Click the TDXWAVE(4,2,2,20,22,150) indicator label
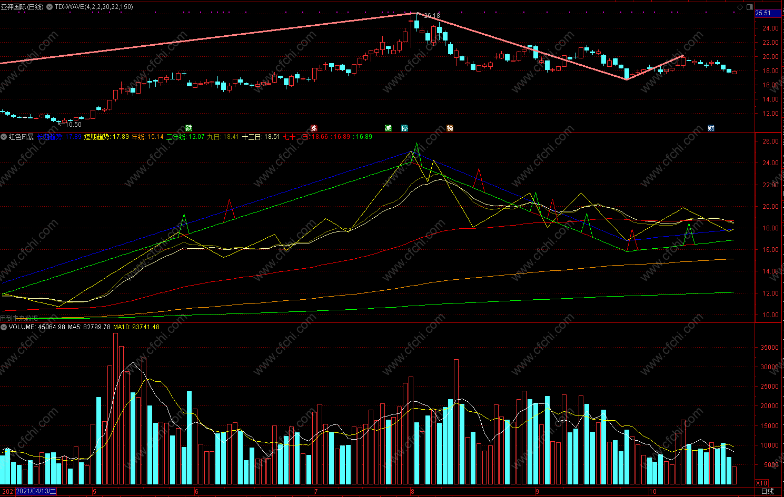This screenshot has width=784, height=497. [x=94, y=7]
